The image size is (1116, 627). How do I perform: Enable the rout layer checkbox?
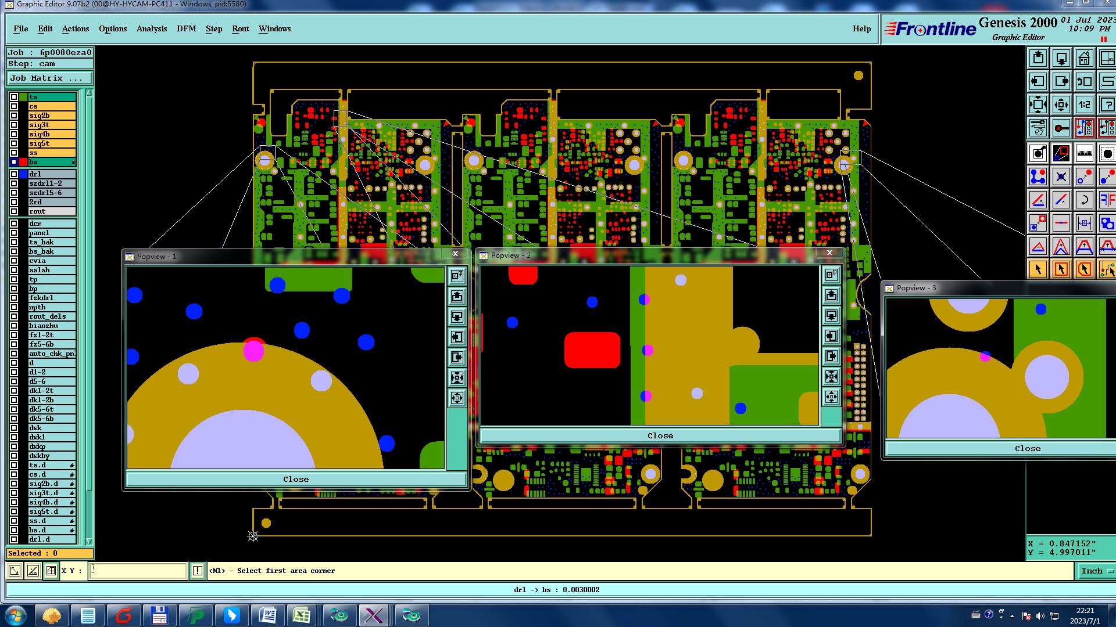(14, 211)
